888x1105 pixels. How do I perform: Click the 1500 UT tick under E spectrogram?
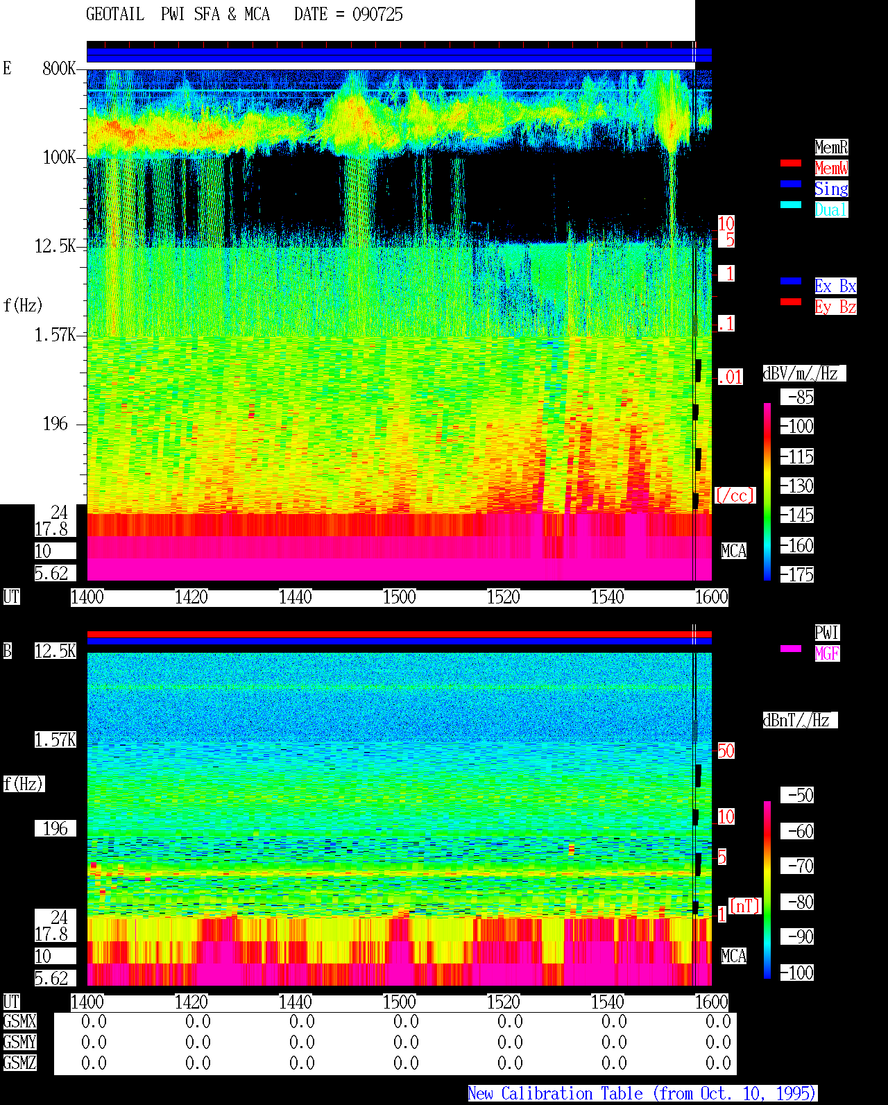pos(399,597)
